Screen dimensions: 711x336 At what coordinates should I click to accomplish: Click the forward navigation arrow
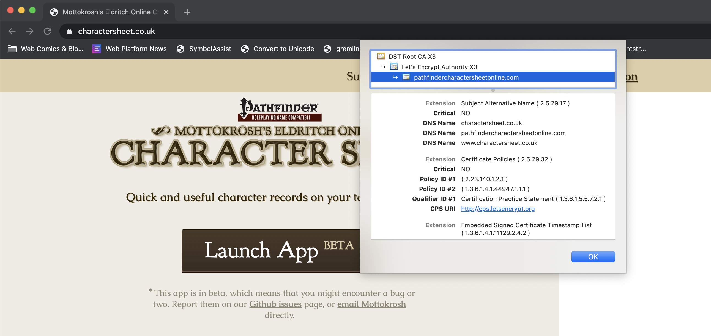[29, 31]
